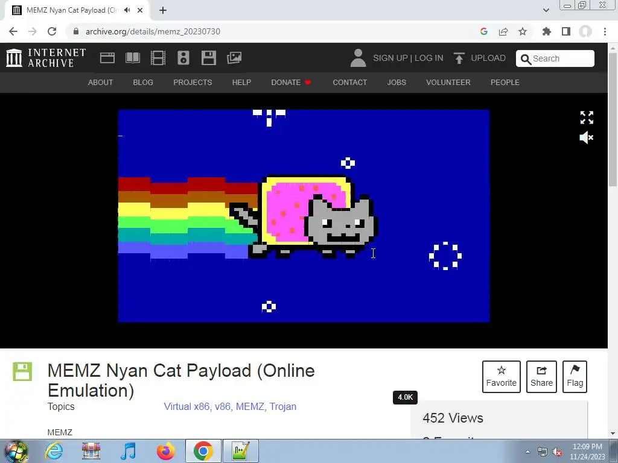Image resolution: width=618 pixels, height=463 pixels.
Task: Open the Web (Wayback) media icon
Action: pos(107,58)
